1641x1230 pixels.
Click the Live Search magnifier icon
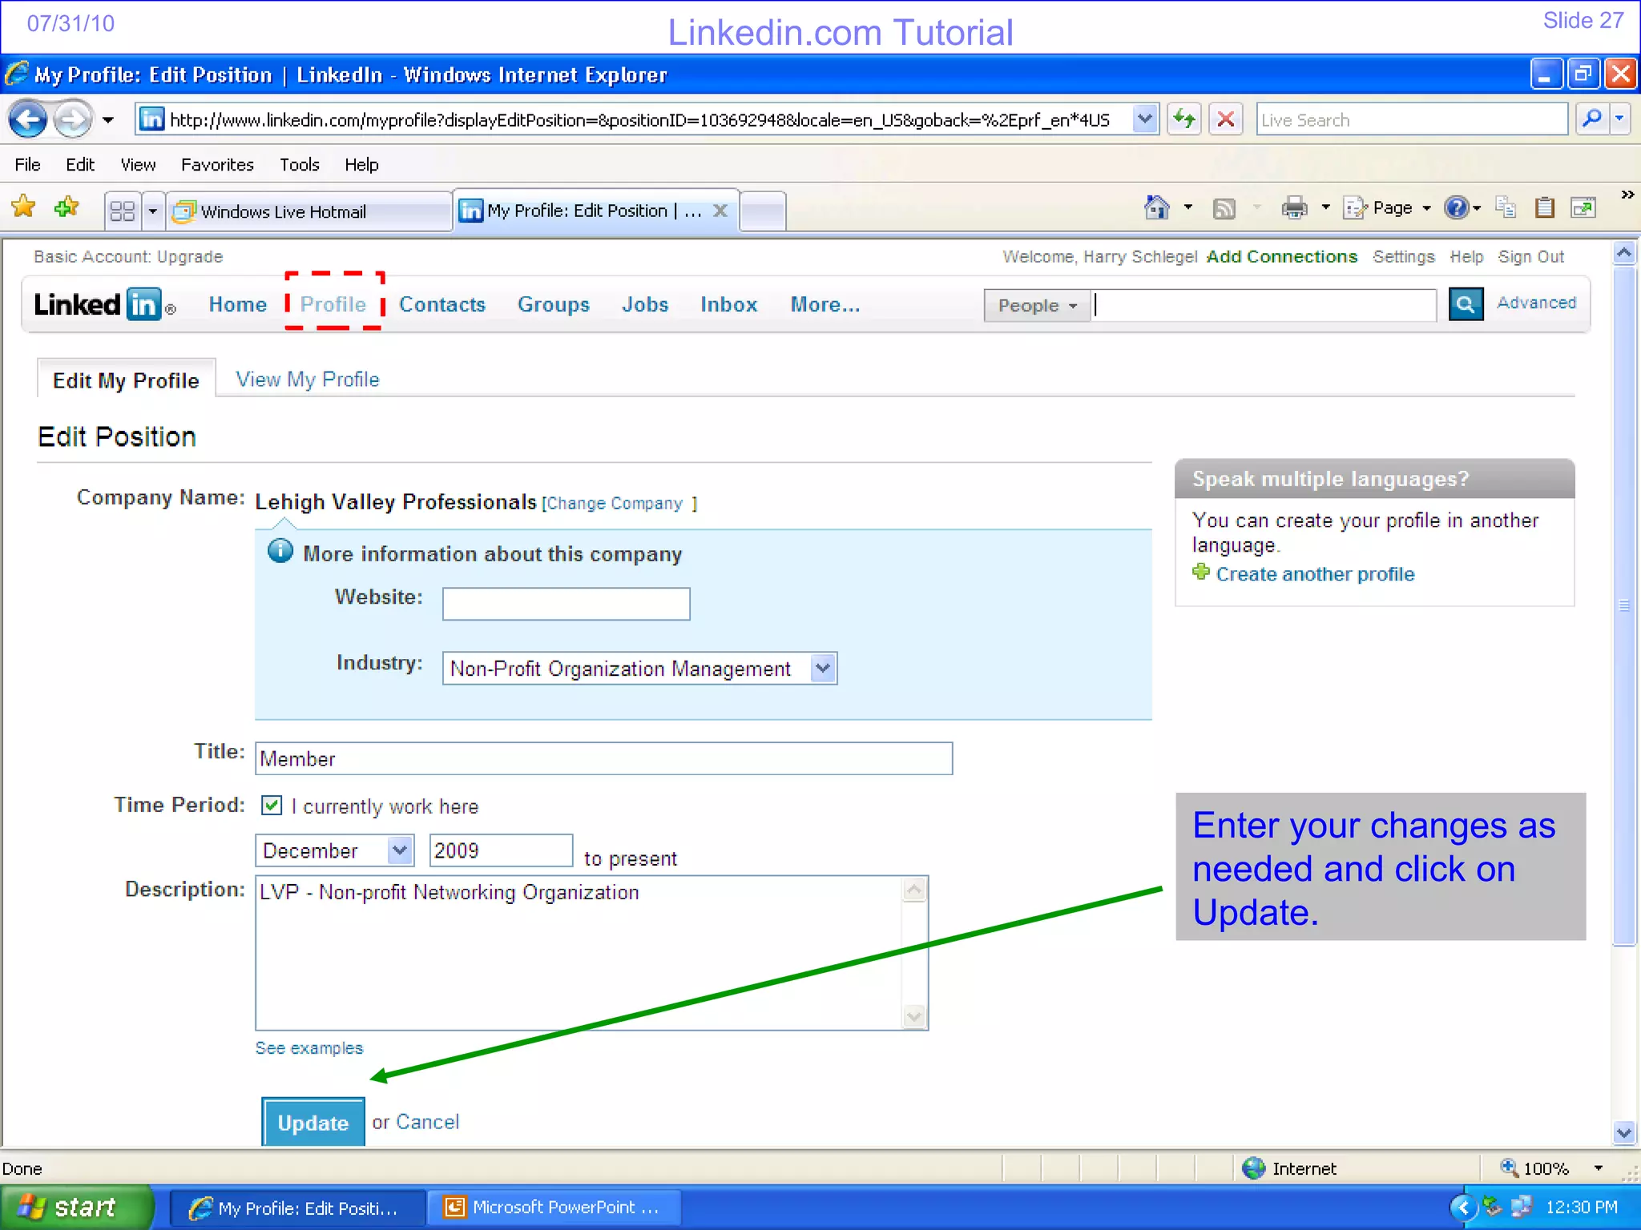coord(1592,119)
